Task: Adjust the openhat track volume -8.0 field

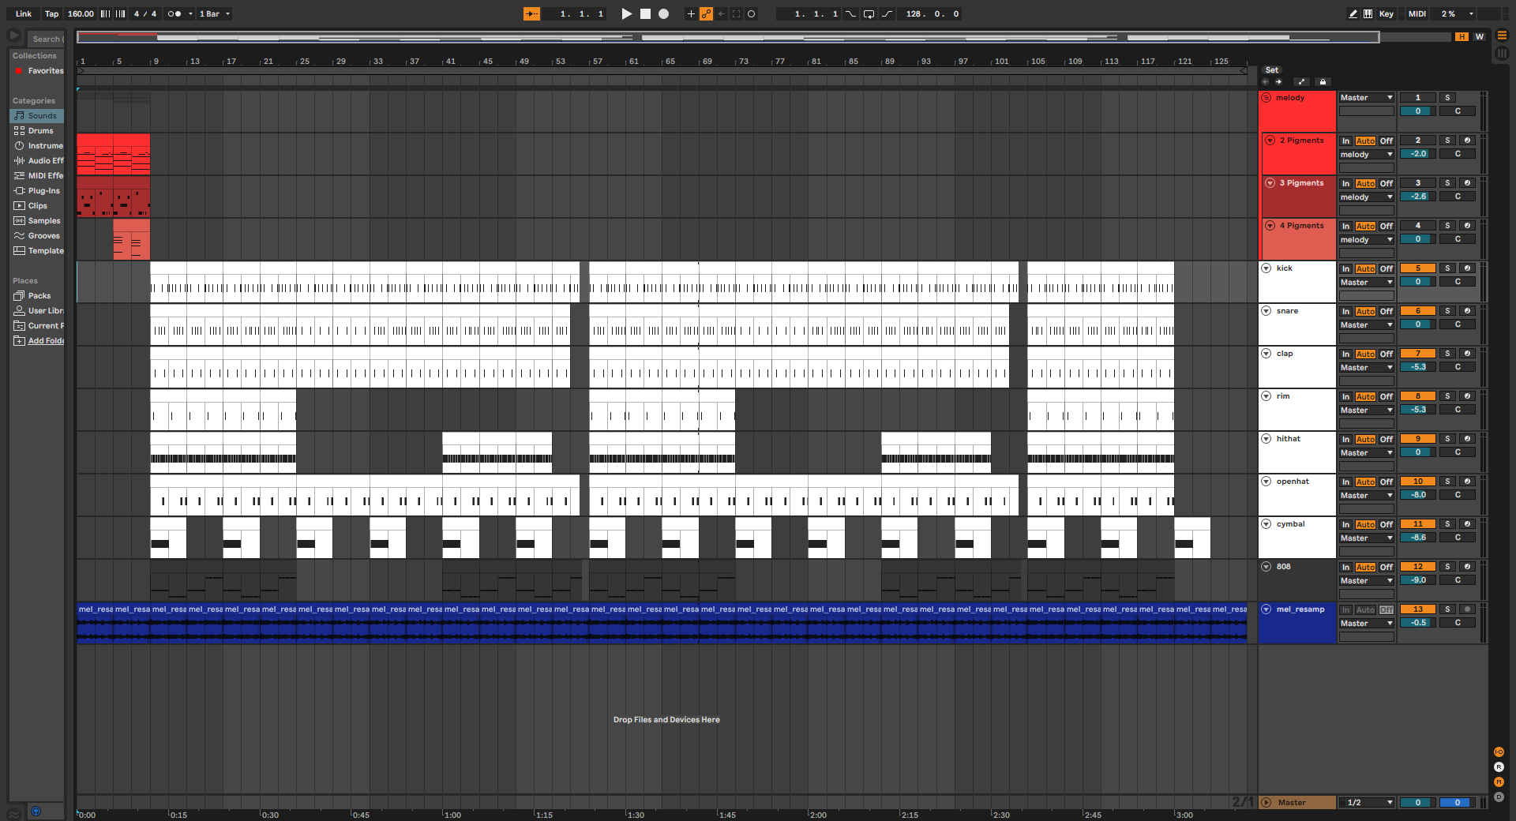Action: [x=1417, y=495]
